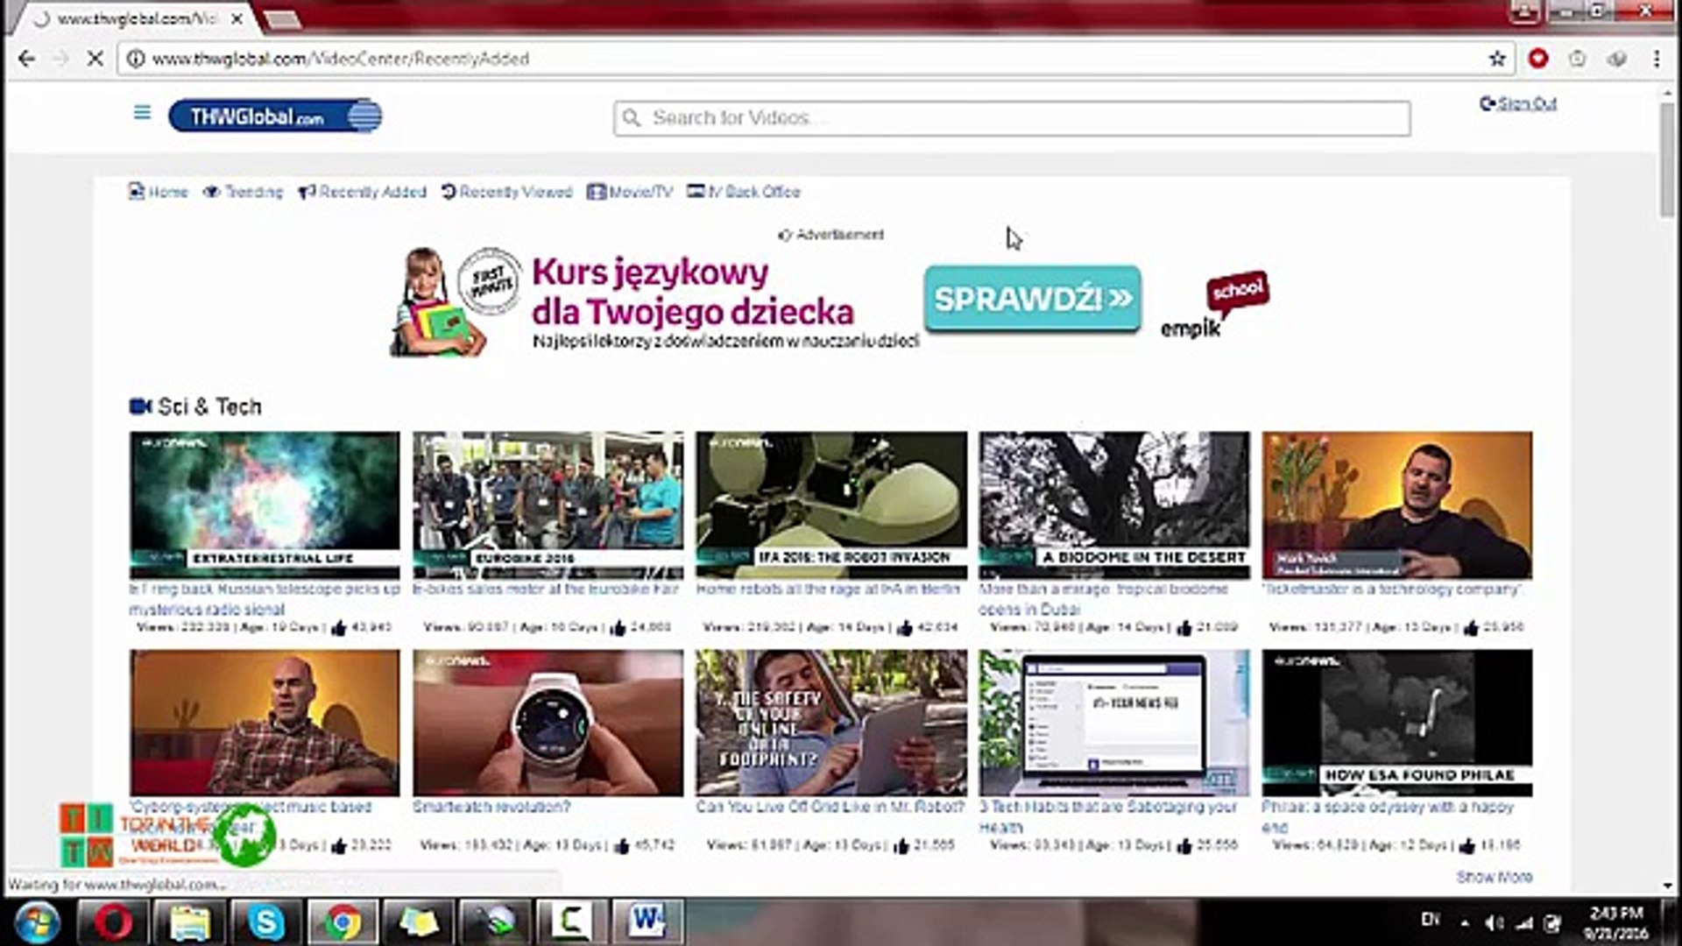Screen dimensions: 1682x946
Task: Click inside the Search for Videos field
Action: pyautogui.click(x=876, y=117)
